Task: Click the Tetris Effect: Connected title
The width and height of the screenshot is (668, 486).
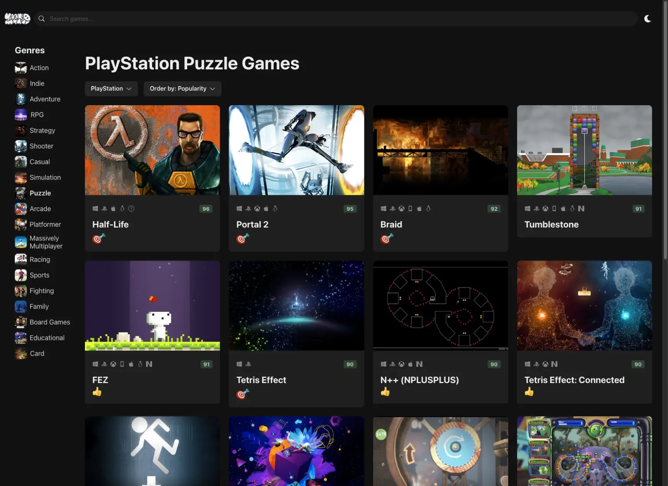Action: 575,380
